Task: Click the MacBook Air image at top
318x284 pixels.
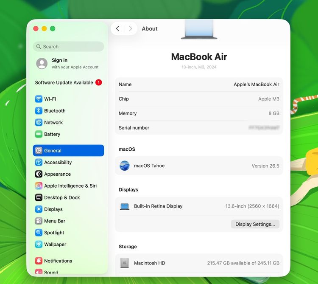Action: click(x=199, y=29)
